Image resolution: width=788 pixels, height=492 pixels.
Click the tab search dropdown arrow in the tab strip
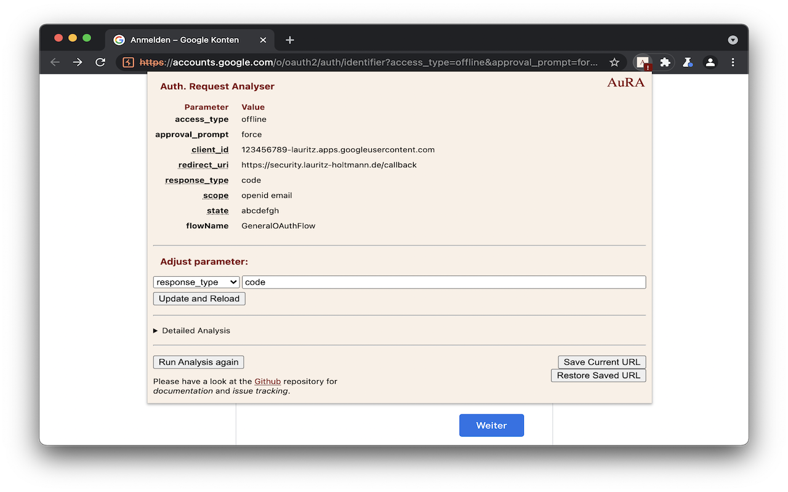tap(733, 40)
